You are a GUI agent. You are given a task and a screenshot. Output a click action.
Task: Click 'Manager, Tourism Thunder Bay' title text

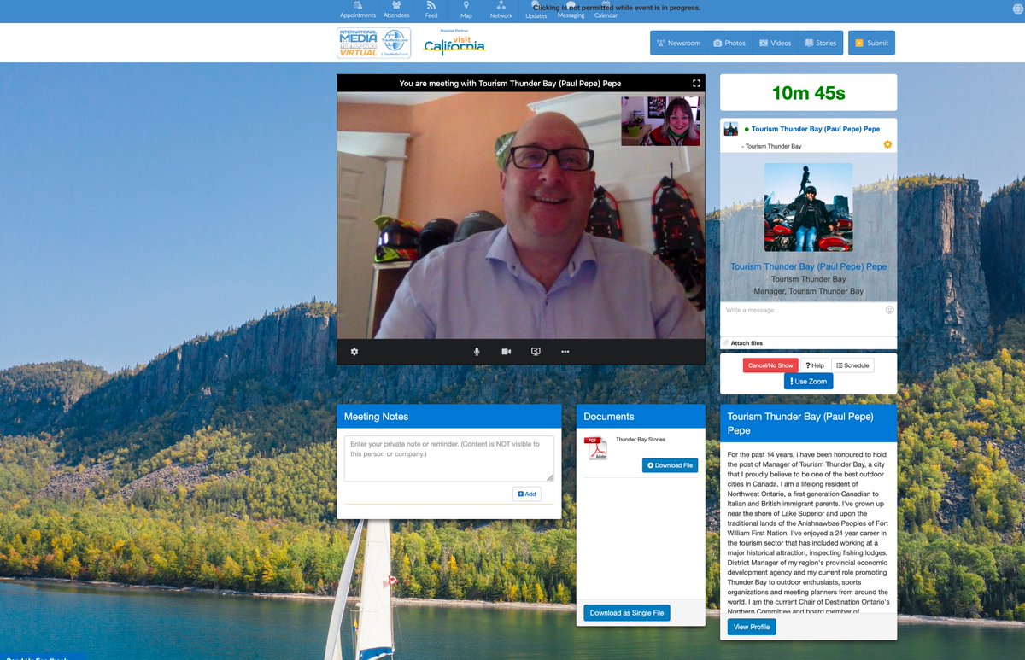click(808, 291)
